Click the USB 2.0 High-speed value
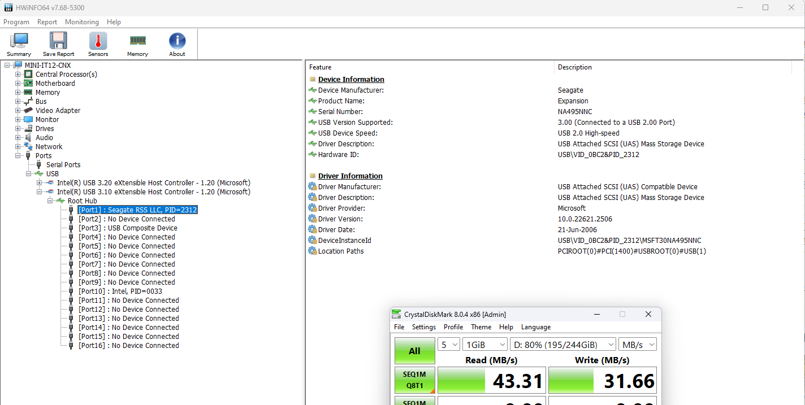Image resolution: width=805 pixels, height=405 pixels. tap(588, 133)
